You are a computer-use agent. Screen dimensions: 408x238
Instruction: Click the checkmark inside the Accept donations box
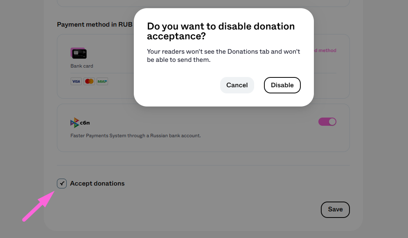62,184
